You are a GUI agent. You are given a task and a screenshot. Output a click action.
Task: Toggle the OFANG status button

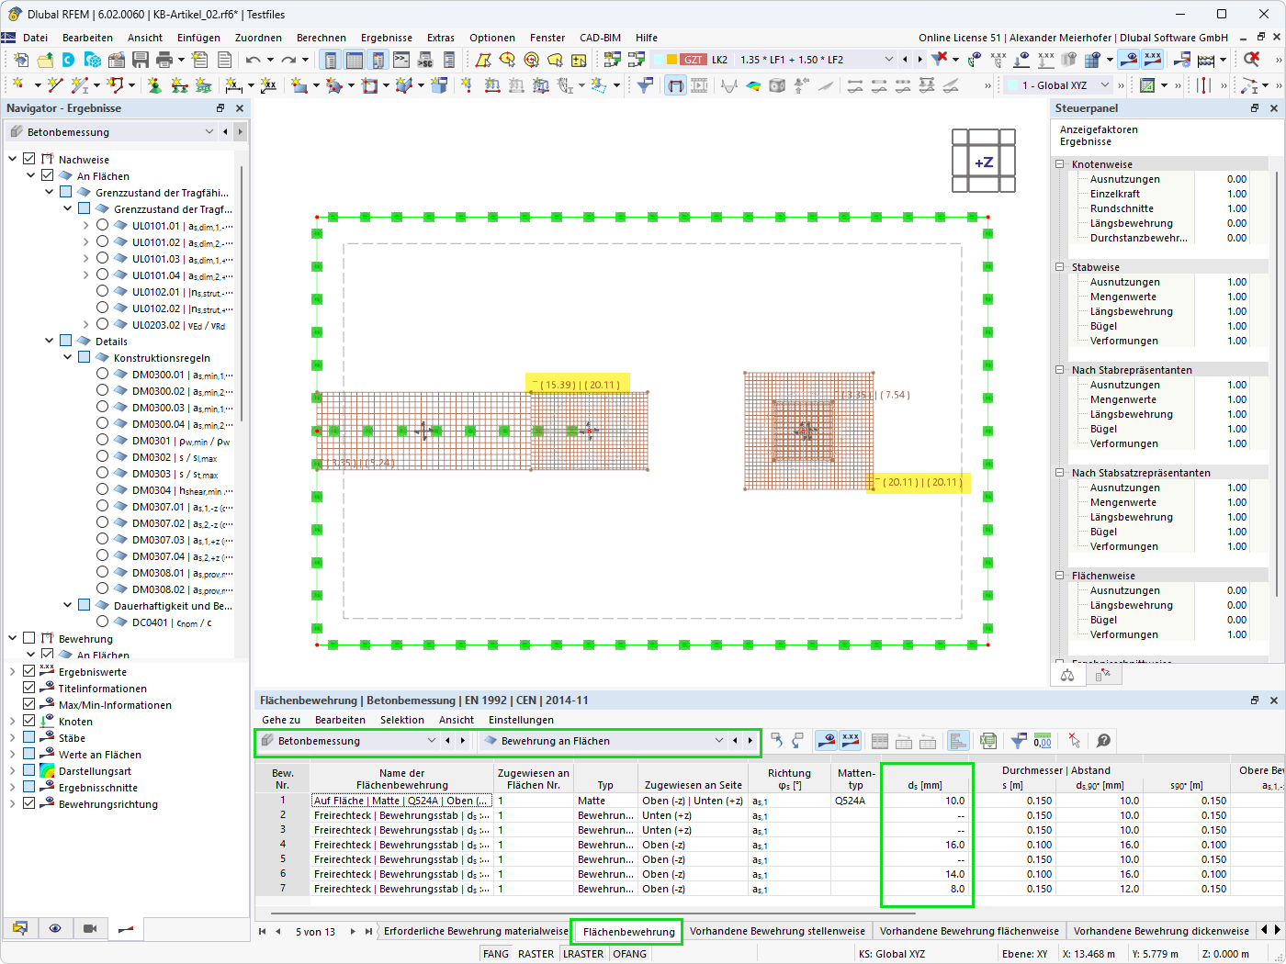[x=630, y=954]
